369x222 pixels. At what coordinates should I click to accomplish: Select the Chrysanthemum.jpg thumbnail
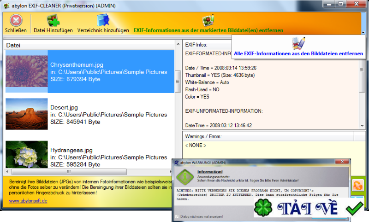point(27,71)
